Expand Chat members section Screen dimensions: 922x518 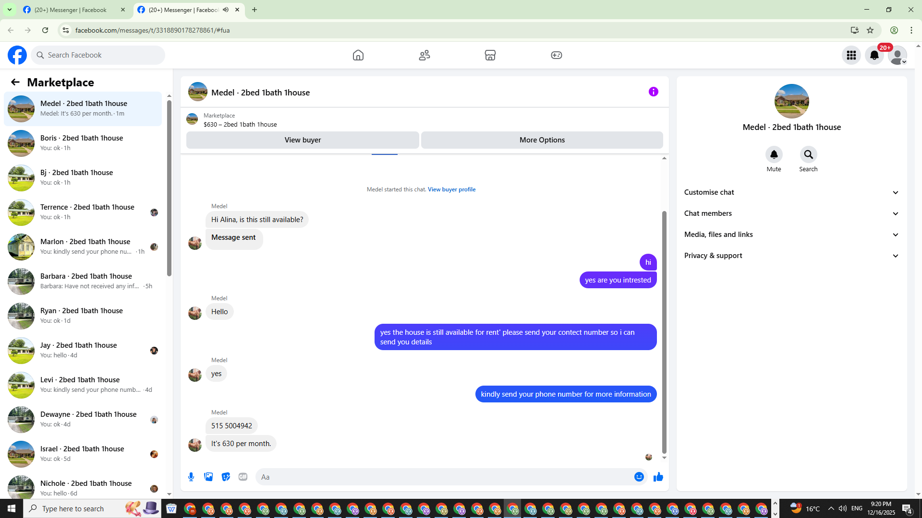pyautogui.click(x=791, y=213)
